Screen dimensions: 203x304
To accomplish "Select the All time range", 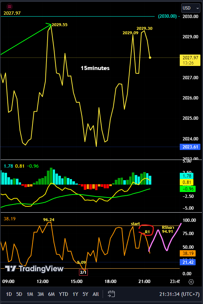I will pos(96,294).
